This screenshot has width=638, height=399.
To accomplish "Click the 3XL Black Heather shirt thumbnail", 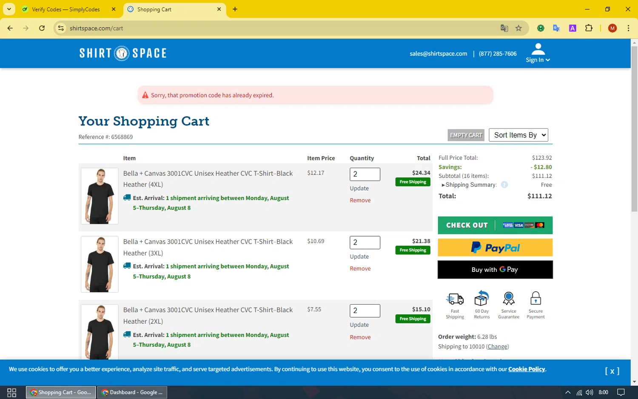I will [x=100, y=264].
